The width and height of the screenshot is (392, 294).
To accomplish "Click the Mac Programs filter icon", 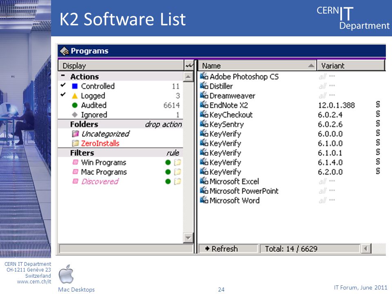I will tap(75, 172).
